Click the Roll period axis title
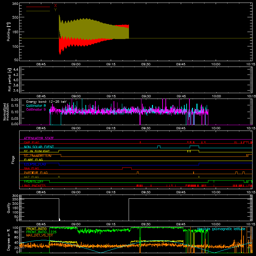This screenshot has width=256, height=256. [x=10, y=80]
